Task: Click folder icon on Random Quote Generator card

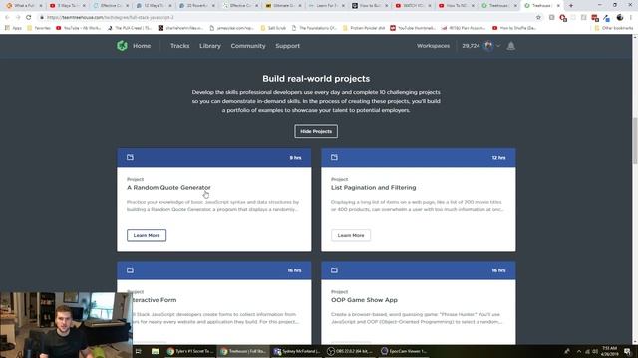Action: (130, 157)
